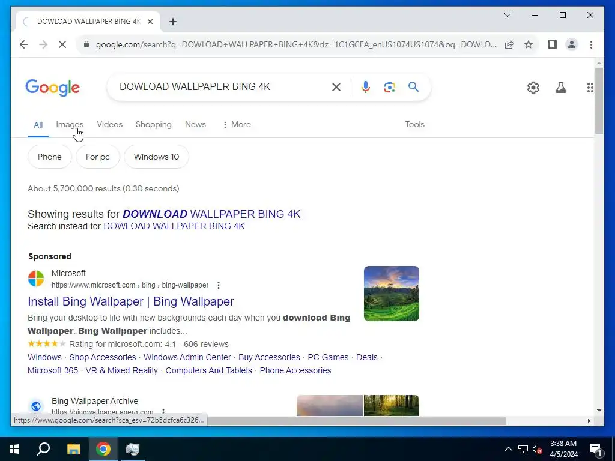Open the Windows Start menu
615x461 pixels.
point(14,449)
